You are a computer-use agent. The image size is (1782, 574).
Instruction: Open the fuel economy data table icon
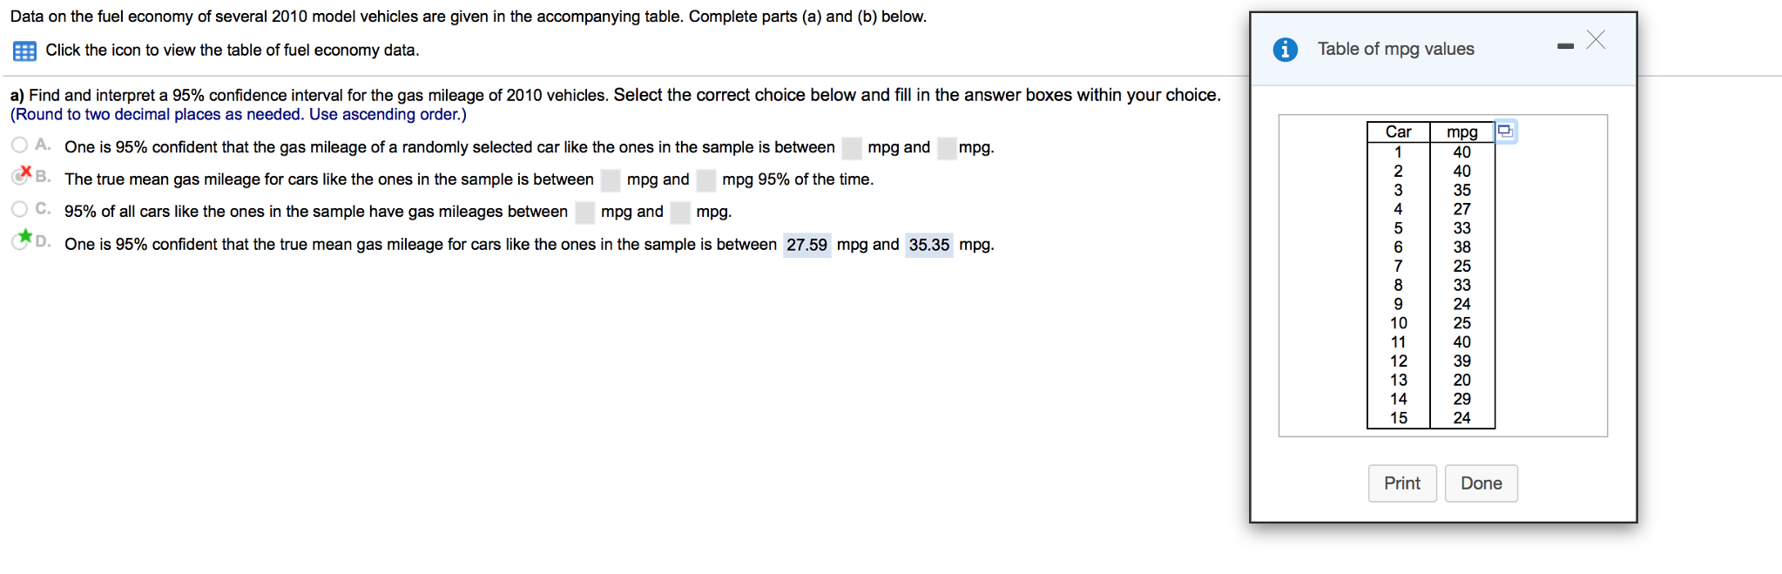point(24,51)
